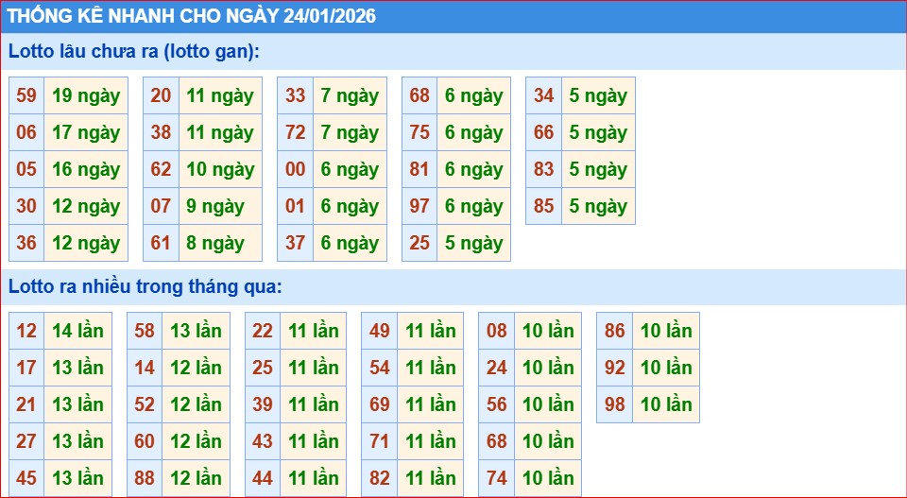The image size is (907, 498).
Task: Select lotto number 34 in gan table
Action: pyautogui.click(x=544, y=95)
